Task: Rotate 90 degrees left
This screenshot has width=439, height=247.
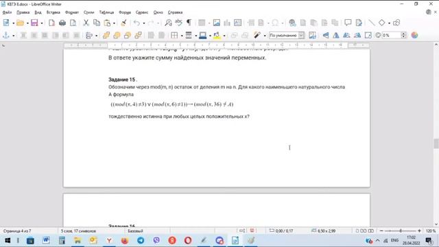Action: [x=346, y=35]
